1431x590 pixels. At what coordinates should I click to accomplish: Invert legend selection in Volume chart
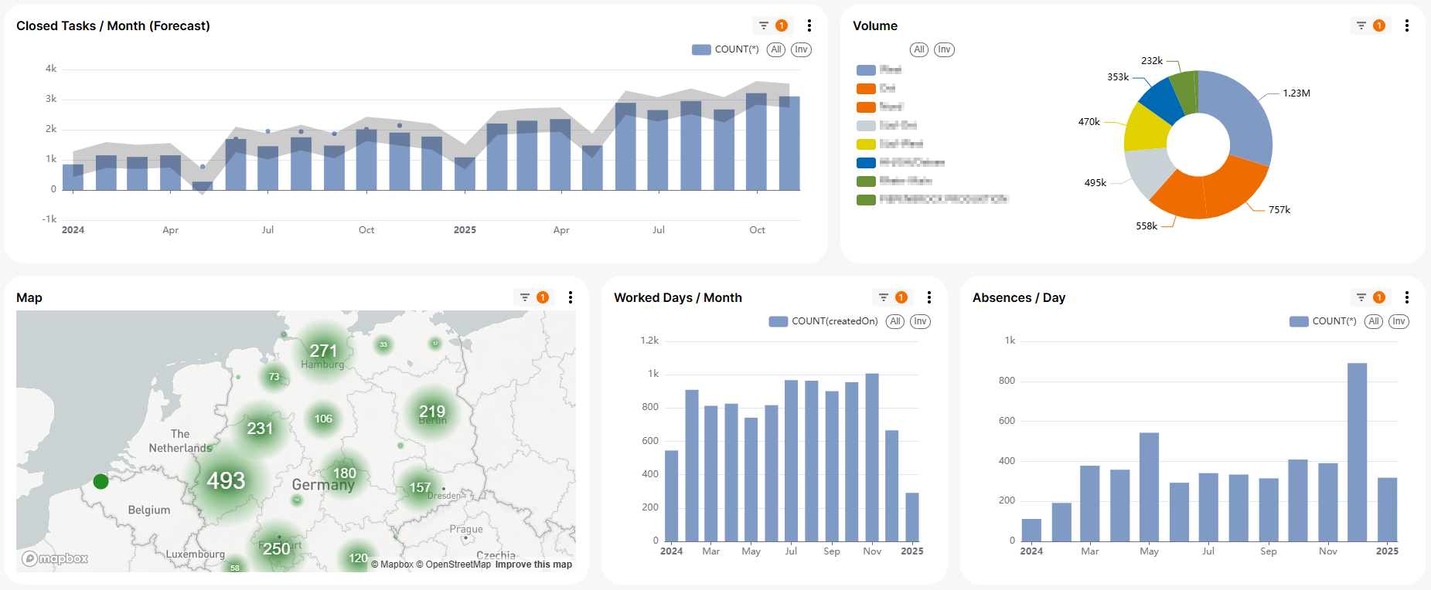(944, 49)
